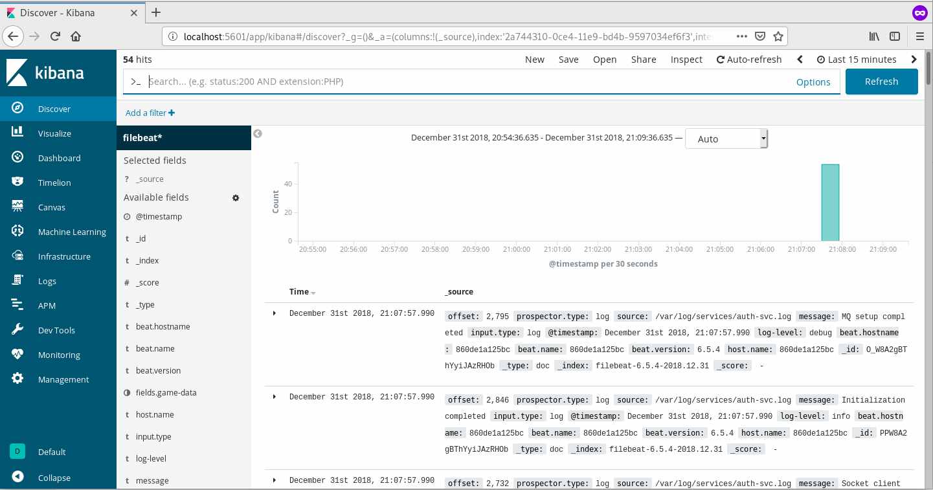Open field settings gear in Available fields

(x=236, y=198)
